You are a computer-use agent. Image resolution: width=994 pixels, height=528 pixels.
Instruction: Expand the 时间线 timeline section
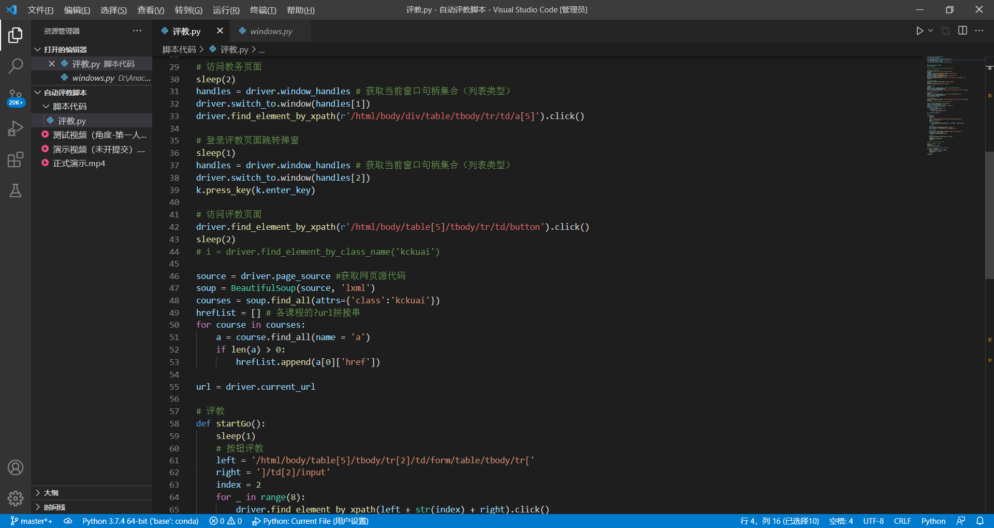tap(92, 507)
